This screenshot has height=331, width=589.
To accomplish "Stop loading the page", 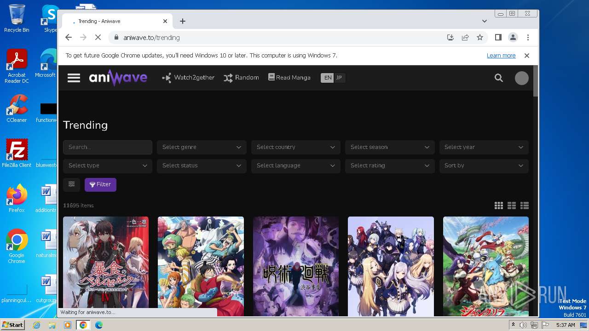I will (98, 38).
